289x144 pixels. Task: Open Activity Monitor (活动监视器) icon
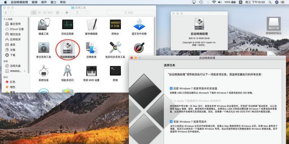click(x=68, y=24)
